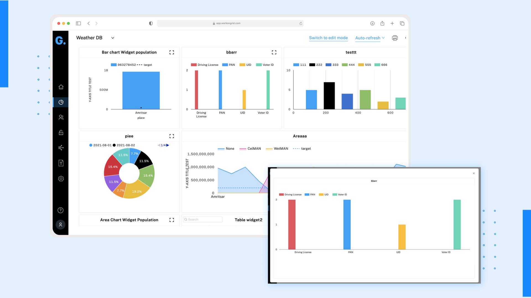
Task: Toggle the 222 series in testtt legend
Action: coord(316,65)
